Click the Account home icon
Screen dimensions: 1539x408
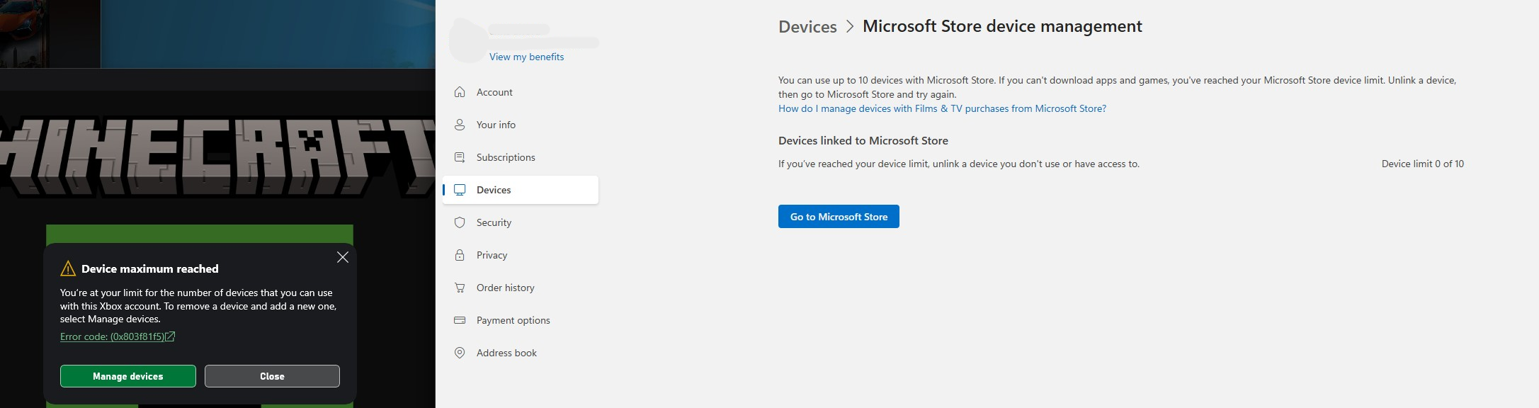tap(460, 92)
